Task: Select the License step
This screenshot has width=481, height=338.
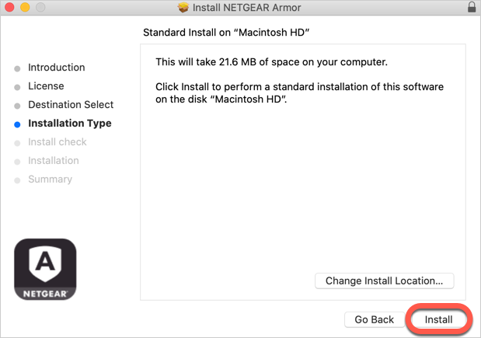Action: click(x=46, y=86)
